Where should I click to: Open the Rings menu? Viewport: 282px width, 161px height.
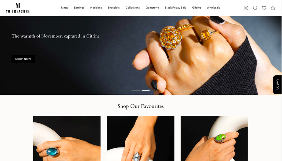[64, 8]
